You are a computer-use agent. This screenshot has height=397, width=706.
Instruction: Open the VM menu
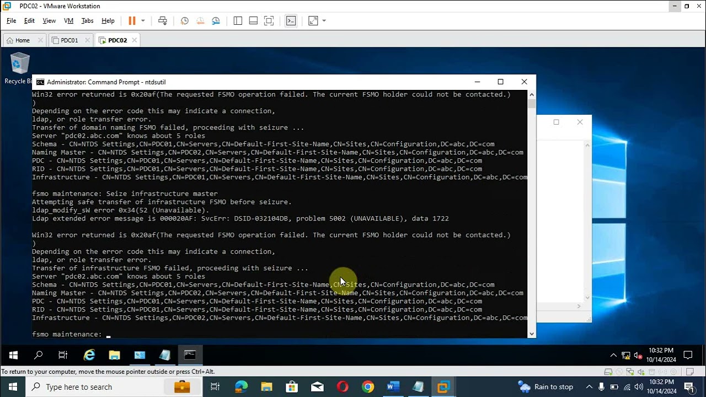pos(68,21)
